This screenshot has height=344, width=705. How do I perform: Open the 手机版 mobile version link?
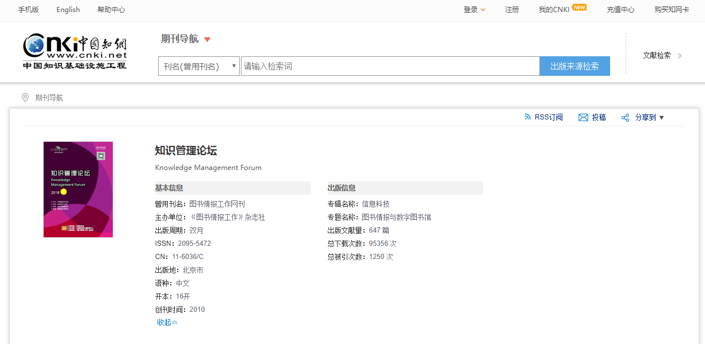(28, 10)
